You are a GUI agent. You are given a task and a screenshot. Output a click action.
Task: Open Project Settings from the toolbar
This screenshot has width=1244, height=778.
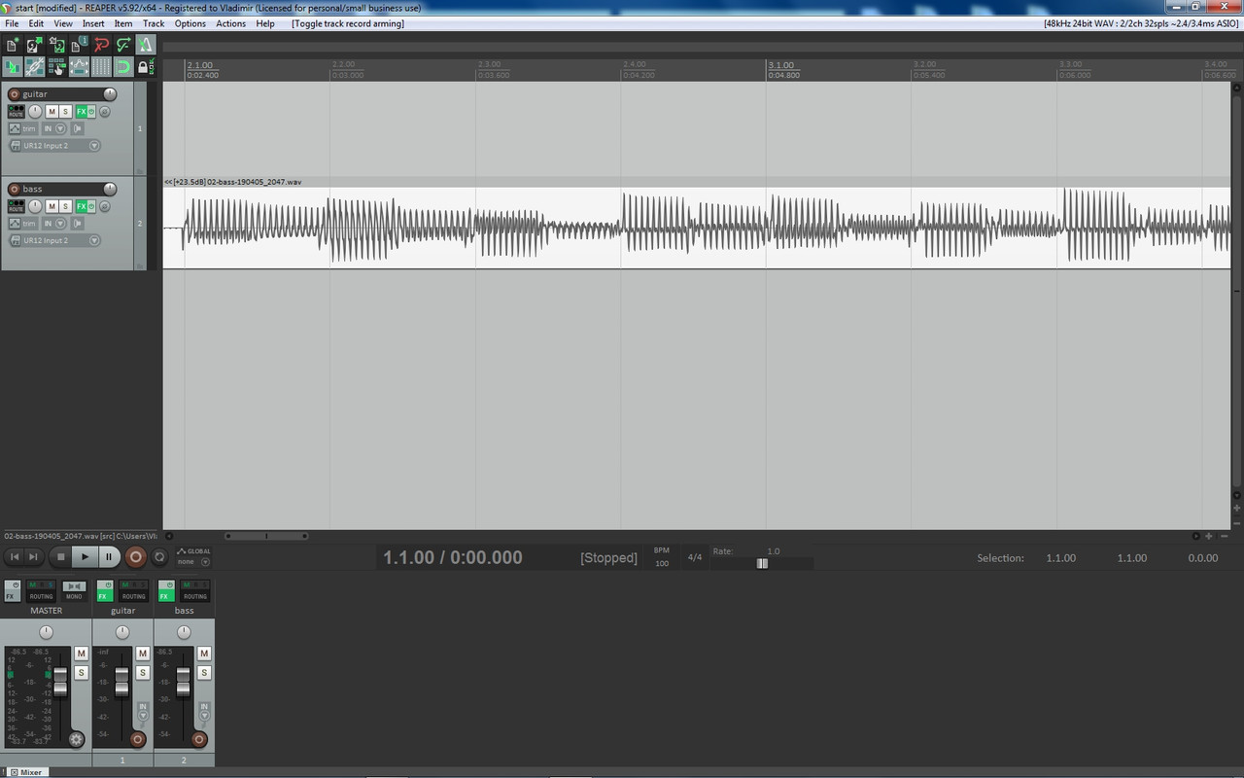click(x=80, y=45)
